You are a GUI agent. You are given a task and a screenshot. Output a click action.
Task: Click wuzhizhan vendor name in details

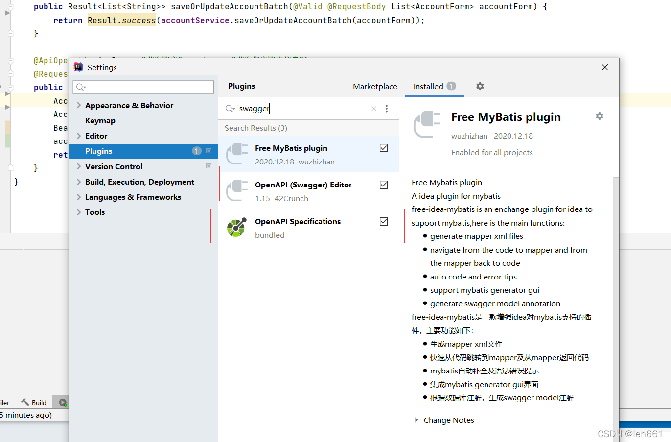469,136
